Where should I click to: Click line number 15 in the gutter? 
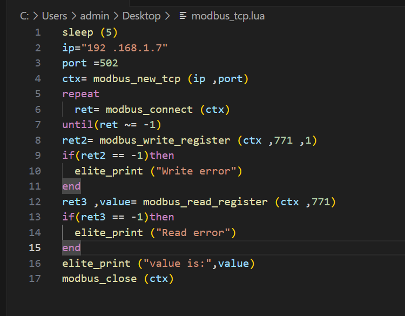[35, 248]
